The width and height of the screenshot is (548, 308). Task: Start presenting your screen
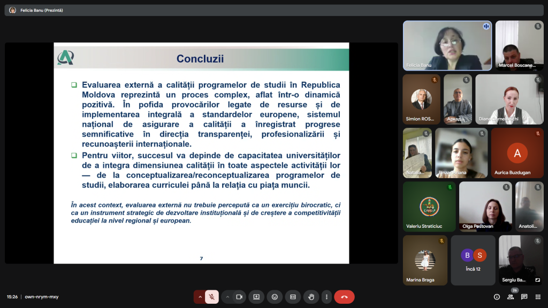[x=256, y=297]
